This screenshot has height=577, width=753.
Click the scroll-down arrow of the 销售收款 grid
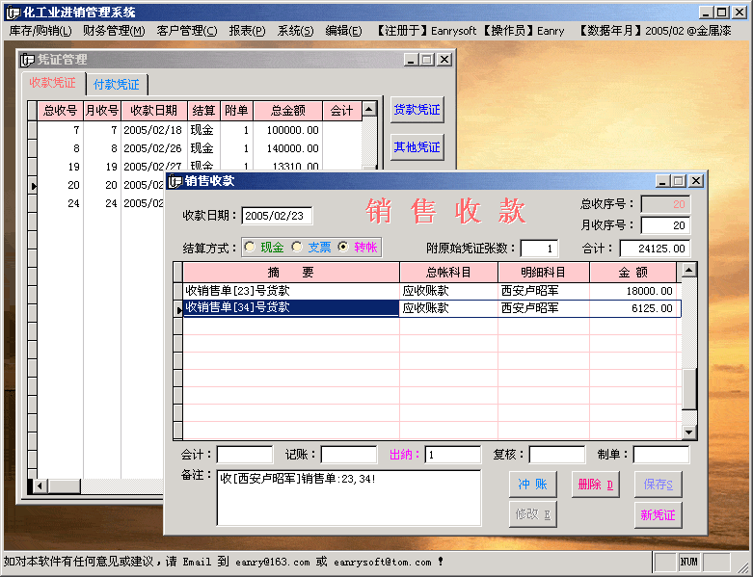click(x=688, y=433)
